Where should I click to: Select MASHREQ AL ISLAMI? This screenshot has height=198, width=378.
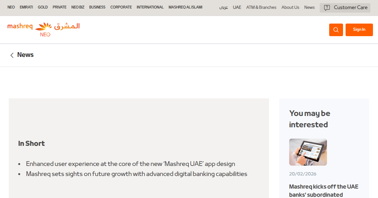[x=185, y=7]
